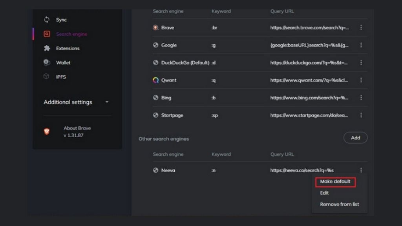The width and height of the screenshot is (402, 226).
Task: Open the Extensions settings page
Action: coord(68,48)
